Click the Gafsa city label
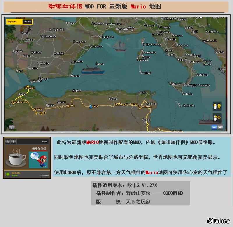233x227 pixels. pyautogui.click(x=134, y=104)
